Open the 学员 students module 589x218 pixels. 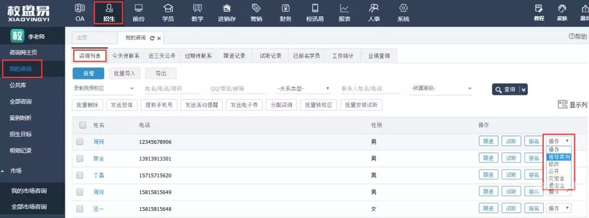[x=168, y=13]
